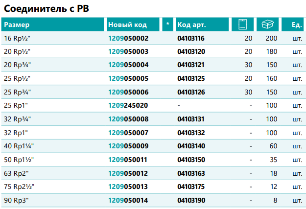Click size cell '32 Rp¾"'
Image resolution: width=306 pixels, height=209 pixels.
point(17,119)
